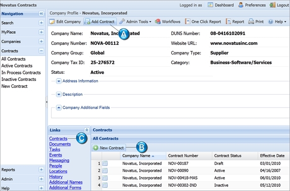Open the Additional Names link
The image size is (290, 191).
tap(66, 182)
